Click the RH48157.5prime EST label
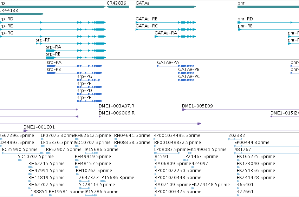 click(93, 164)
